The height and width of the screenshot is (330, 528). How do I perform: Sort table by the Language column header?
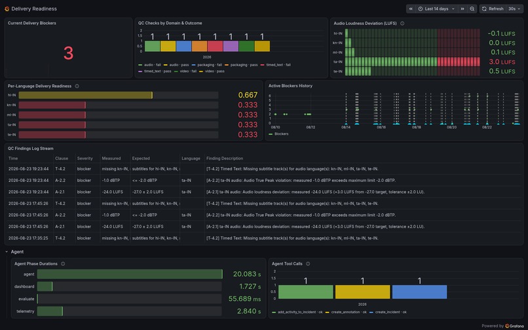(191, 158)
